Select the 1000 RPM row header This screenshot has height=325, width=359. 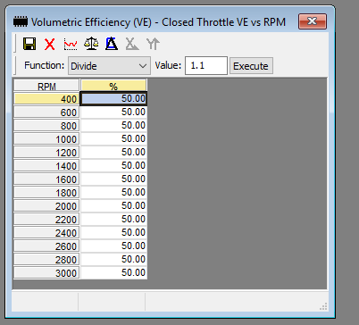click(x=46, y=139)
